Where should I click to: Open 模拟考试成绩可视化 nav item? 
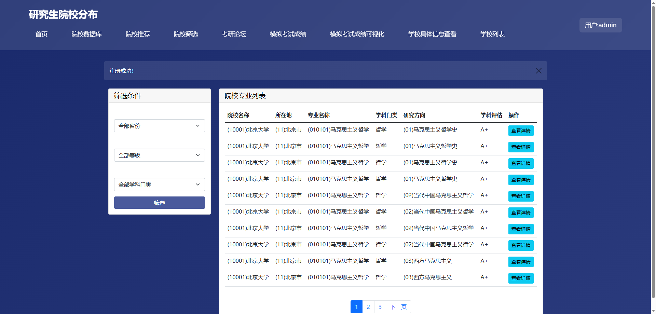(357, 34)
